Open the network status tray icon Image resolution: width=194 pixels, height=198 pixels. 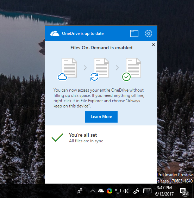[x=118, y=191]
